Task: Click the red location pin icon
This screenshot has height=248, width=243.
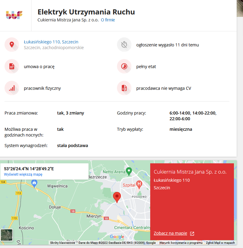Action: click(x=12, y=45)
